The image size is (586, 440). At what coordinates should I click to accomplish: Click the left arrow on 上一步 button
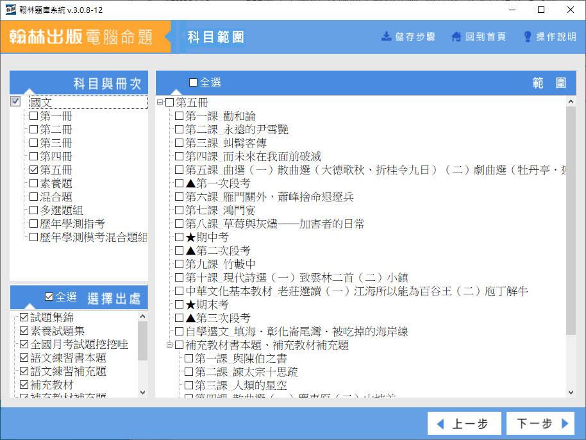[x=440, y=424]
